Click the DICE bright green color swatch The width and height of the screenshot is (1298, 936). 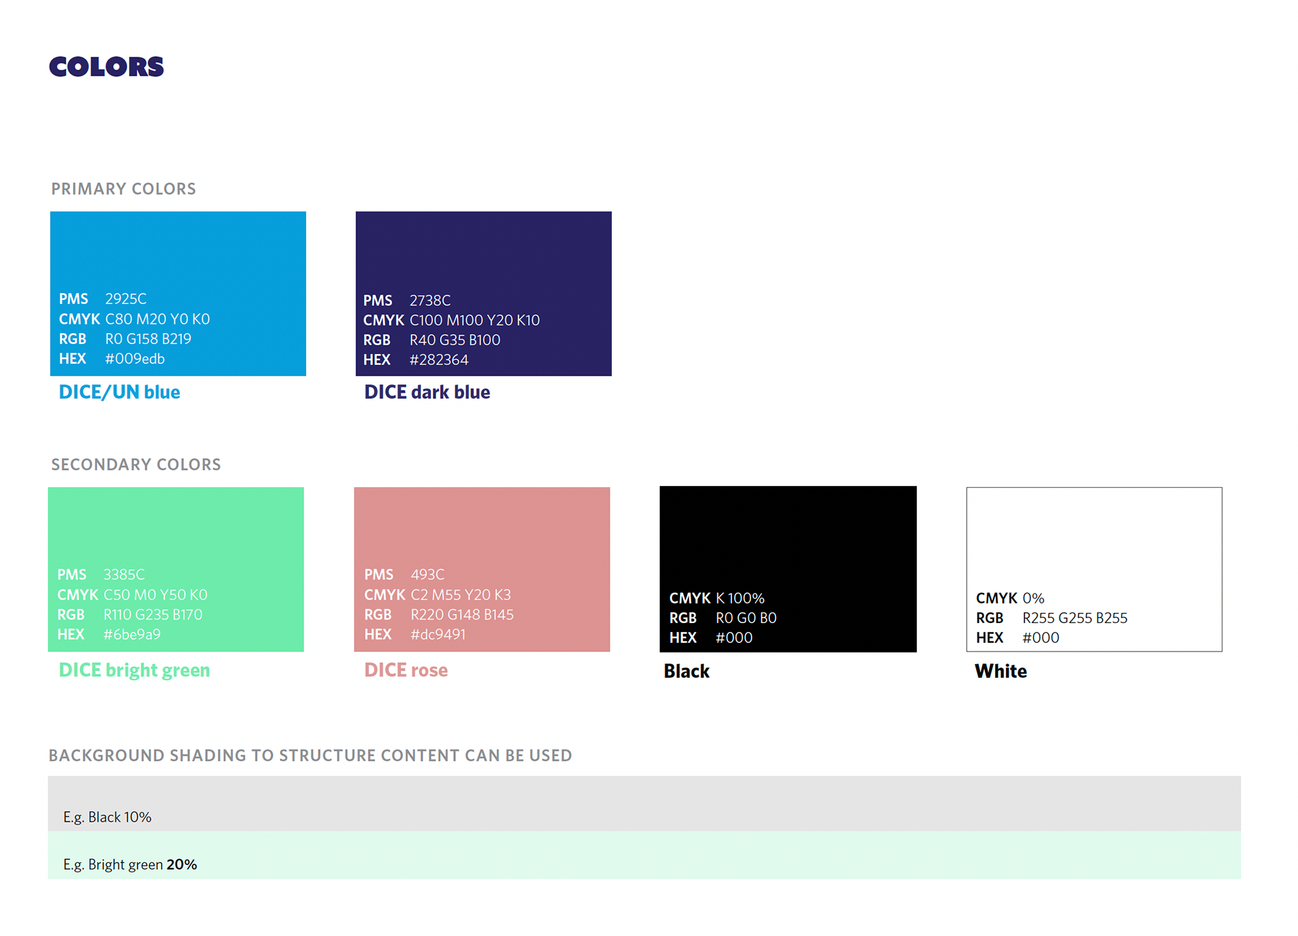point(176,569)
